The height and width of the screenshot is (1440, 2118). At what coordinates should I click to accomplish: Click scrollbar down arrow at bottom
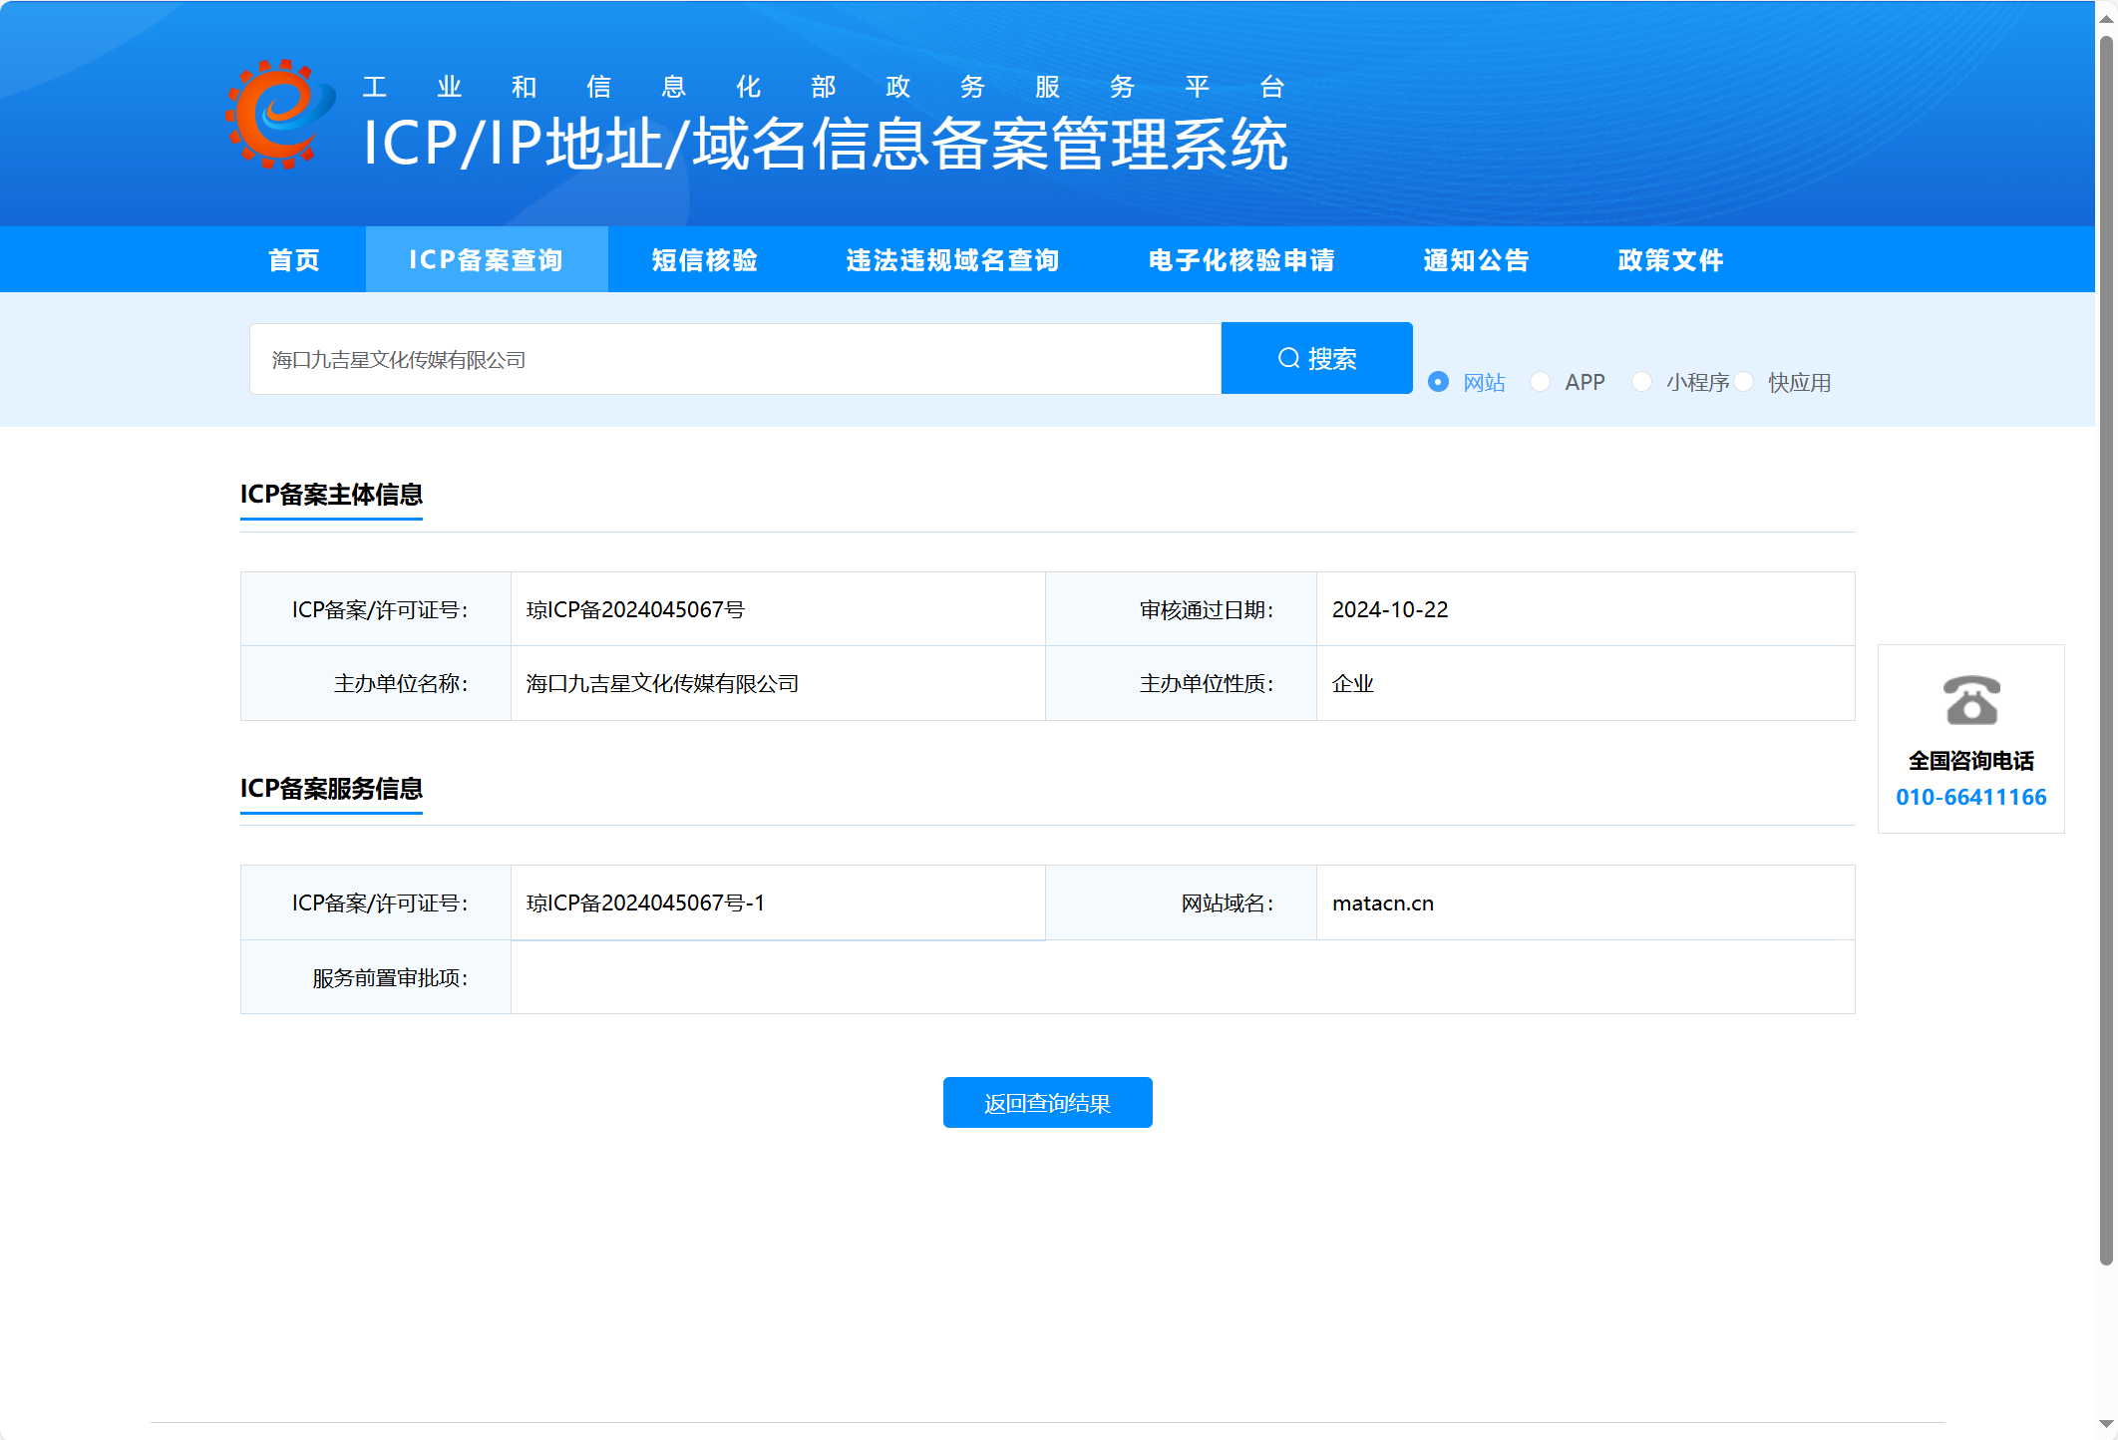[2106, 1424]
